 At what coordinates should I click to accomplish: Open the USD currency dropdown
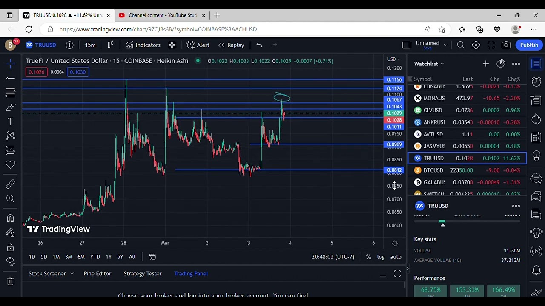(393, 59)
